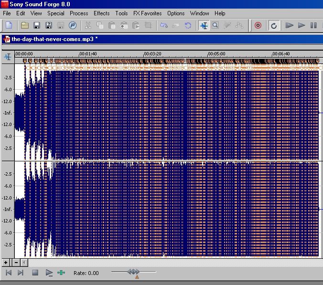Image resolution: width=323 pixels, height=285 pixels.
Task: Click the Rate: 0.00 readout
Action: [x=86, y=273]
